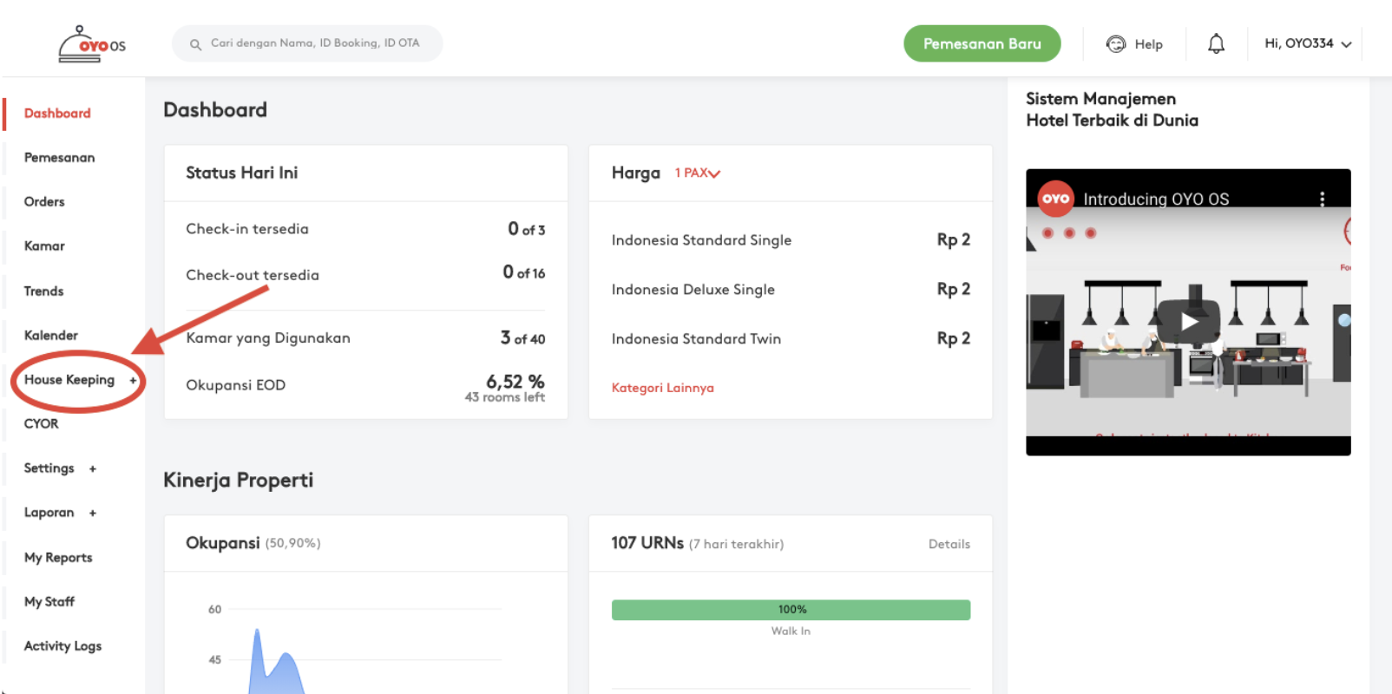This screenshot has height=694, width=1392.
Task: Click the Introducing OYO OS video title
Action: [x=1156, y=199]
